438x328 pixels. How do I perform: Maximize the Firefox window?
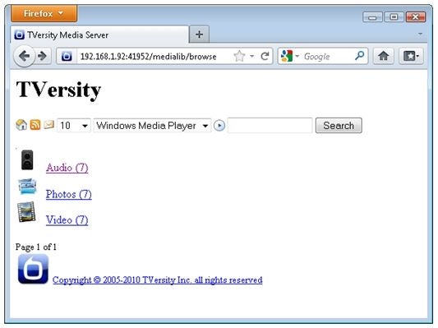(x=394, y=17)
